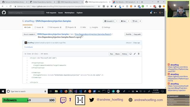Open the file History
The height and width of the screenshot is (107, 190).
point(124,54)
